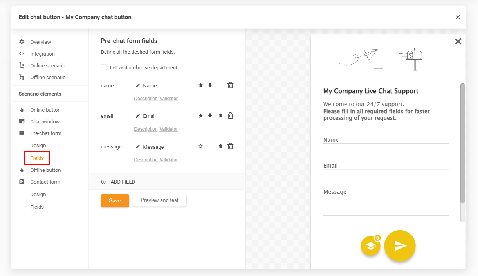The image size is (478, 276).
Task: Click the orange Save button
Action: pyautogui.click(x=115, y=200)
